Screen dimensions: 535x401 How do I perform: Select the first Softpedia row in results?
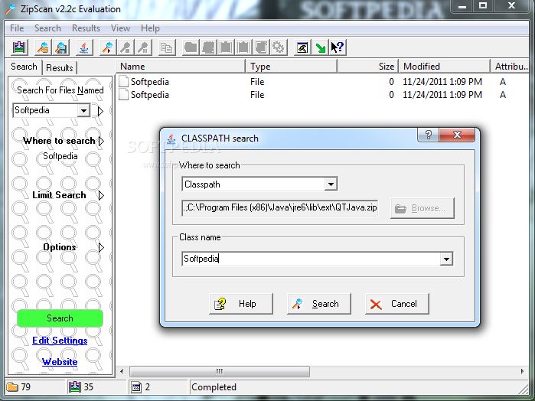(x=322, y=82)
